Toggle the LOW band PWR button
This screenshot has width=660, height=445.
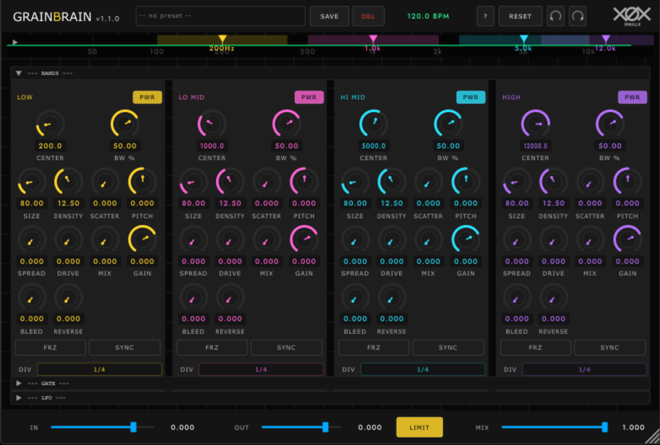(147, 97)
